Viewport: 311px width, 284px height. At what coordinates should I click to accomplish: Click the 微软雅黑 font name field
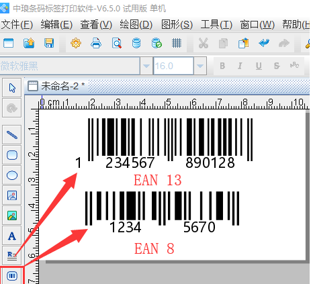pos(70,66)
